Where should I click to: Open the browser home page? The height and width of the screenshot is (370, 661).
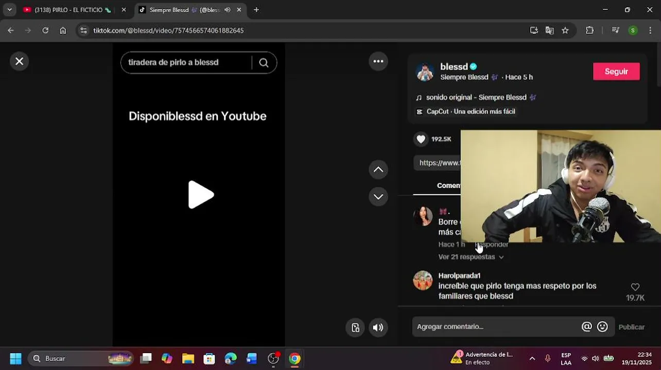click(x=63, y=30)
